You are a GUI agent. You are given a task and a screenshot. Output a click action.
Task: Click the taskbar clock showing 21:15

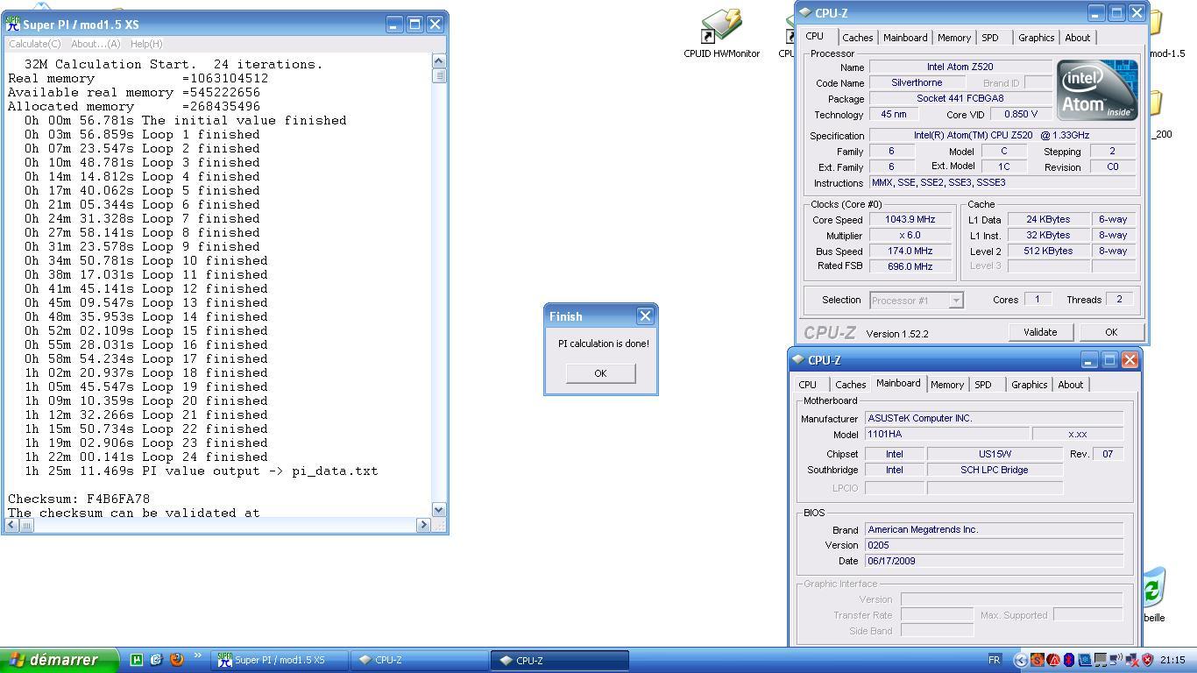pyautogui.click(x=1172, y=660)
